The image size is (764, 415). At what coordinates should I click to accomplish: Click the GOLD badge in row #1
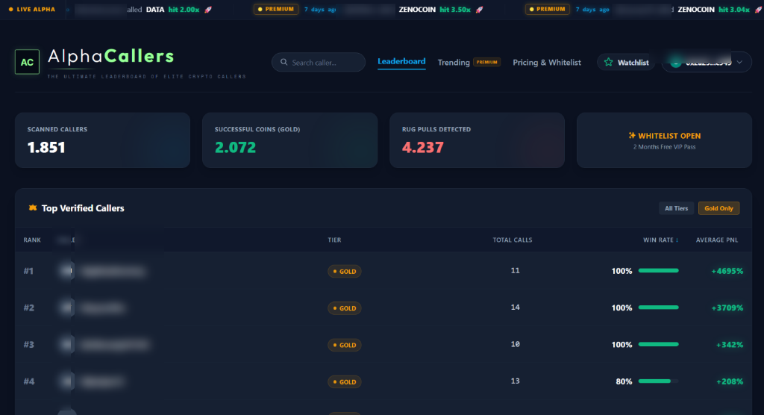345,271
